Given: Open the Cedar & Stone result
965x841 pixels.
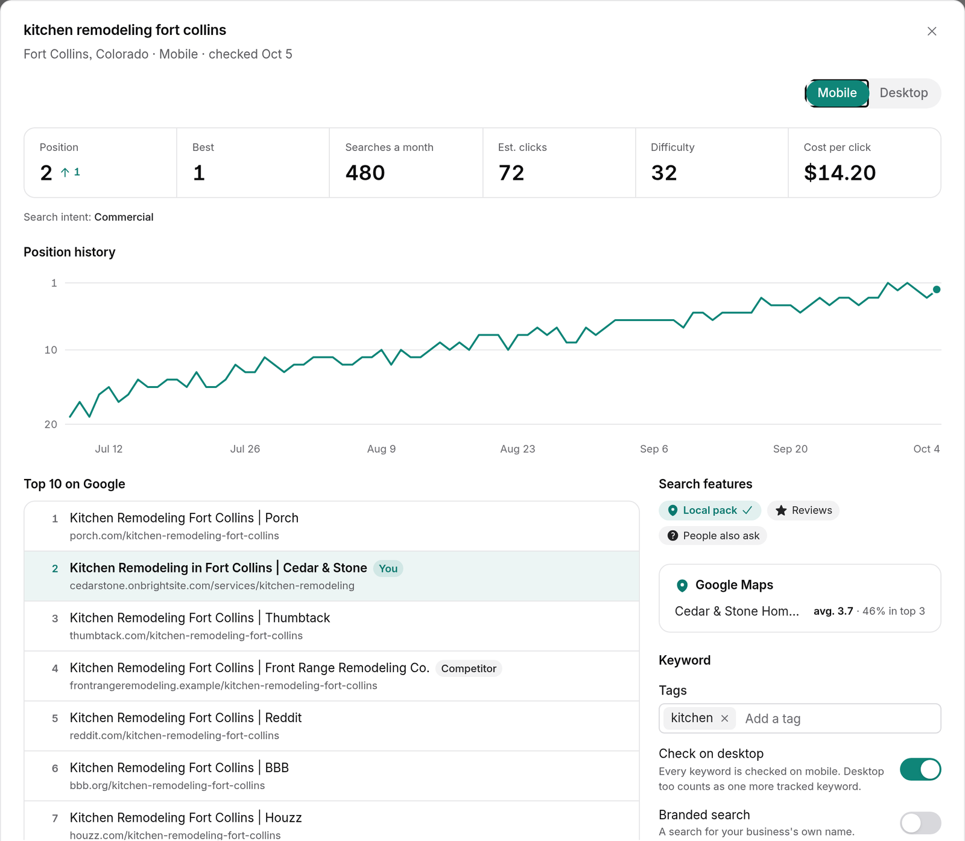Looking at the screenshot, I should pos(332,576).
